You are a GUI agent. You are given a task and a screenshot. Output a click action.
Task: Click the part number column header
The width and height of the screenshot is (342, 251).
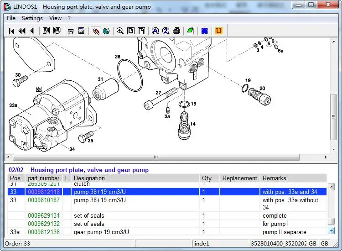click(x=44, y=178)
